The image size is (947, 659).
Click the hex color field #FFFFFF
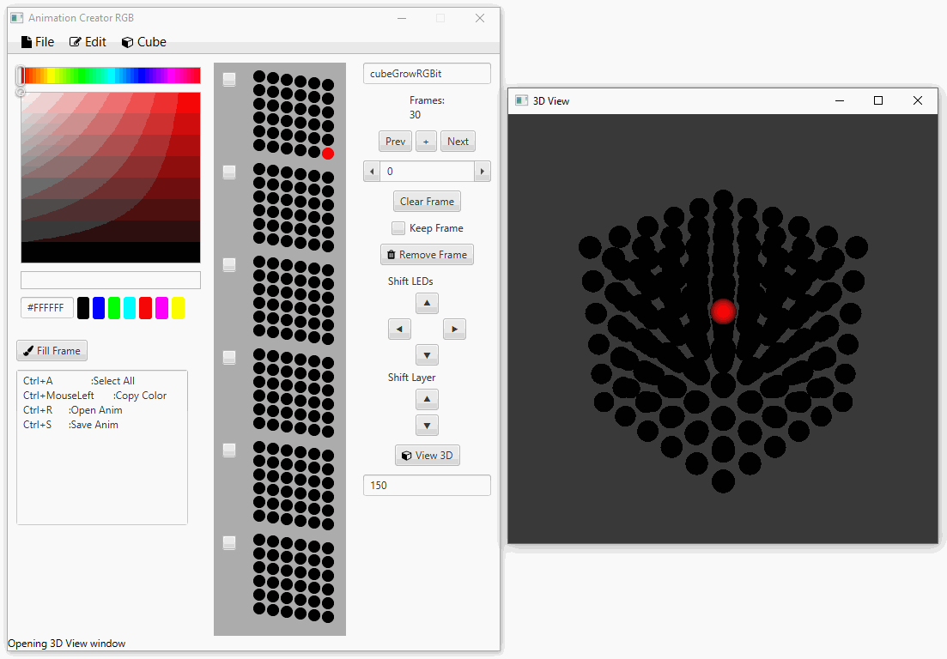47,308
